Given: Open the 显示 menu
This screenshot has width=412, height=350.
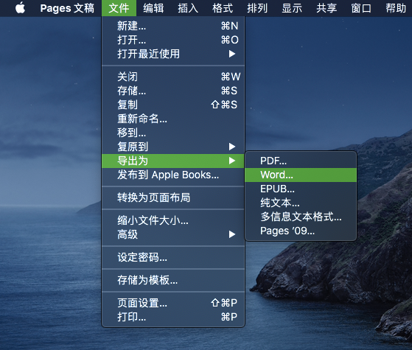Looking at the screenshot, I should click(292, 8).
